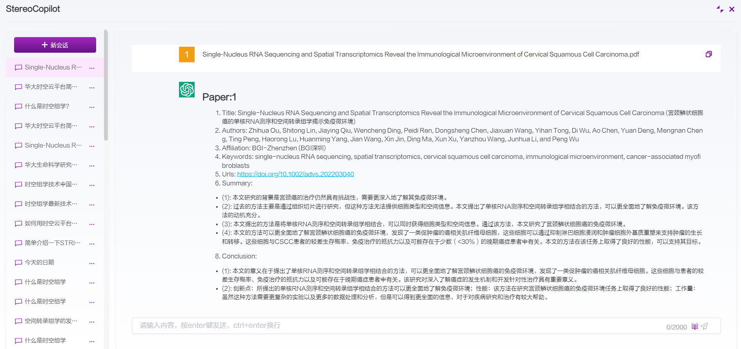The width and height of the screenshot is (741, 349).
Task: Shrink the StereoCopilot panel with collapse arrows
Action: click(x=720, y=9)
